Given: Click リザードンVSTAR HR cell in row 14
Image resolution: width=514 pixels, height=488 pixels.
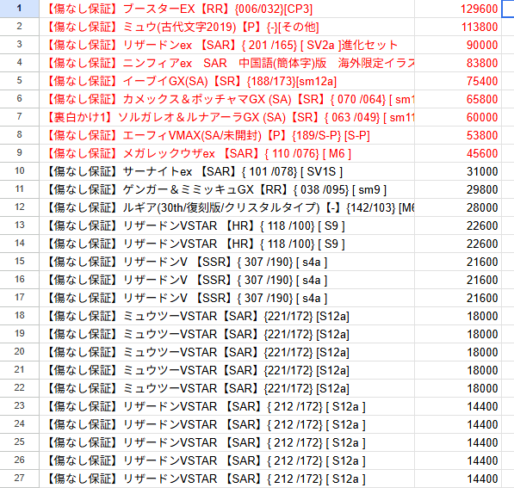Looking at the screenshot, I should 226,244.
